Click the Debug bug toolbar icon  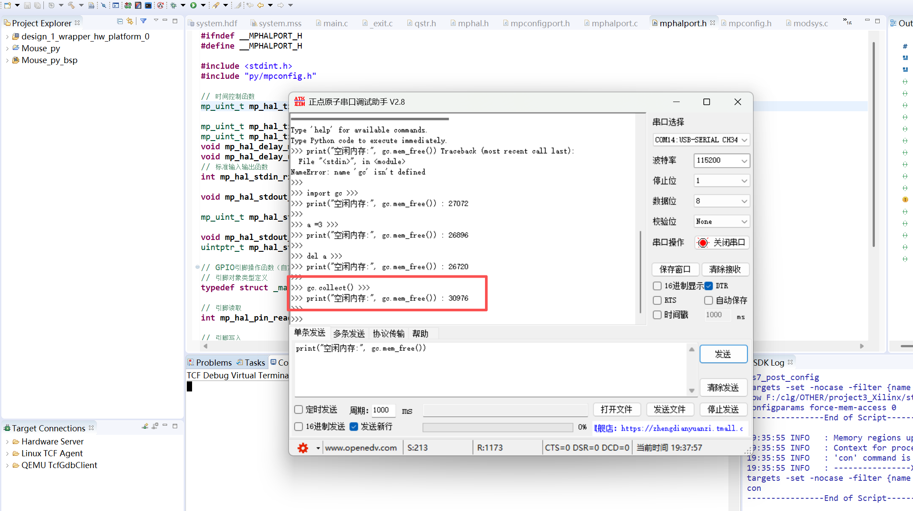174,5
